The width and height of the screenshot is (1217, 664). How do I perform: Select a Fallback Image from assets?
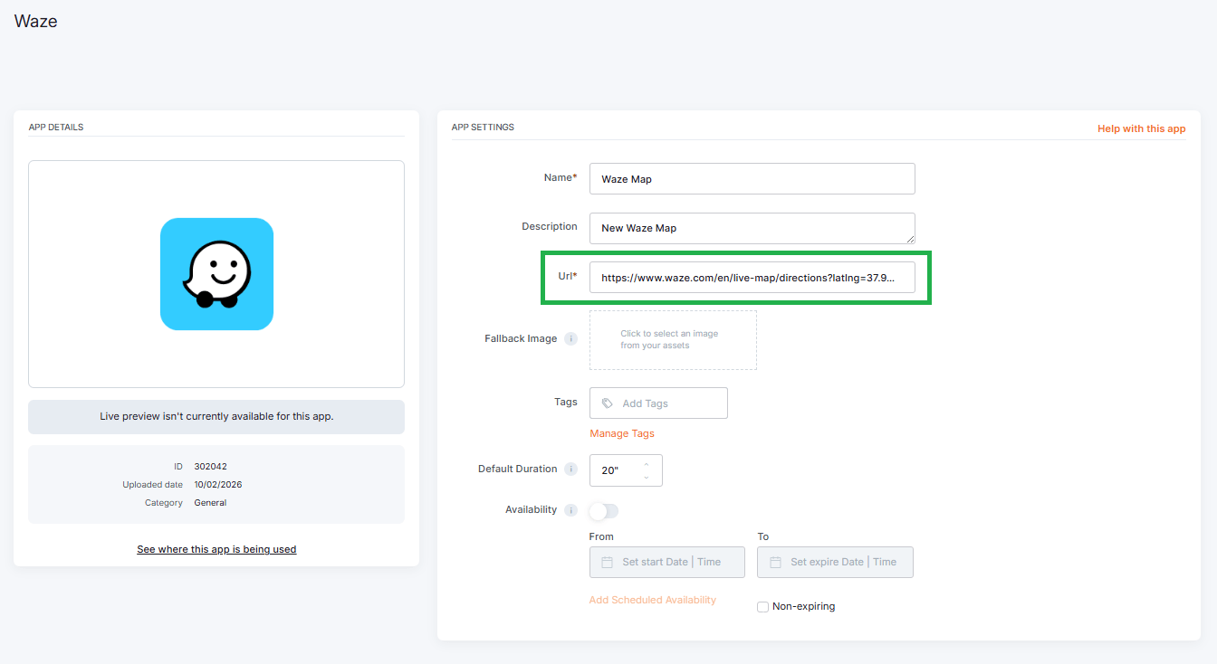coord(673,340)
